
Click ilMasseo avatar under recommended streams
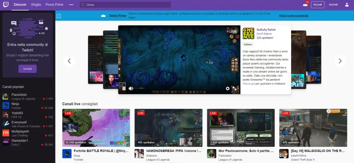[x=139, y=154]
